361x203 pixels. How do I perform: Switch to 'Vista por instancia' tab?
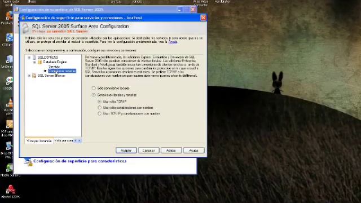tap(39, 140)
